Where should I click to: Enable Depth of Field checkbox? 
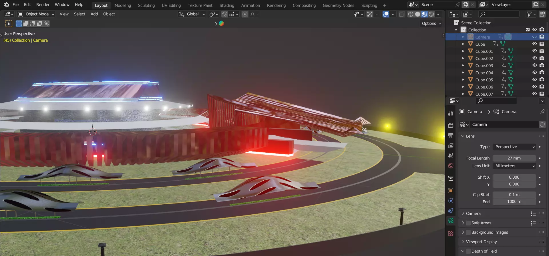[468, 251]
